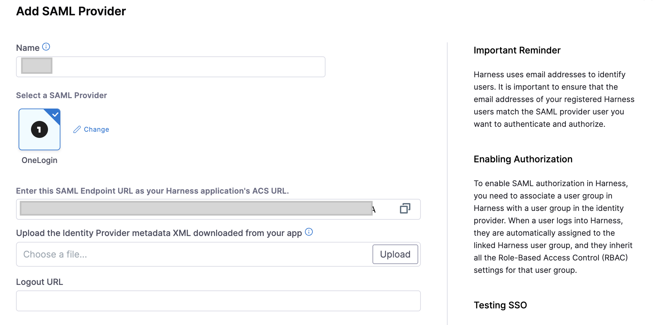666x325 pixels.
Task: Click the Add SAML Provider title
Action: (71, 11)
